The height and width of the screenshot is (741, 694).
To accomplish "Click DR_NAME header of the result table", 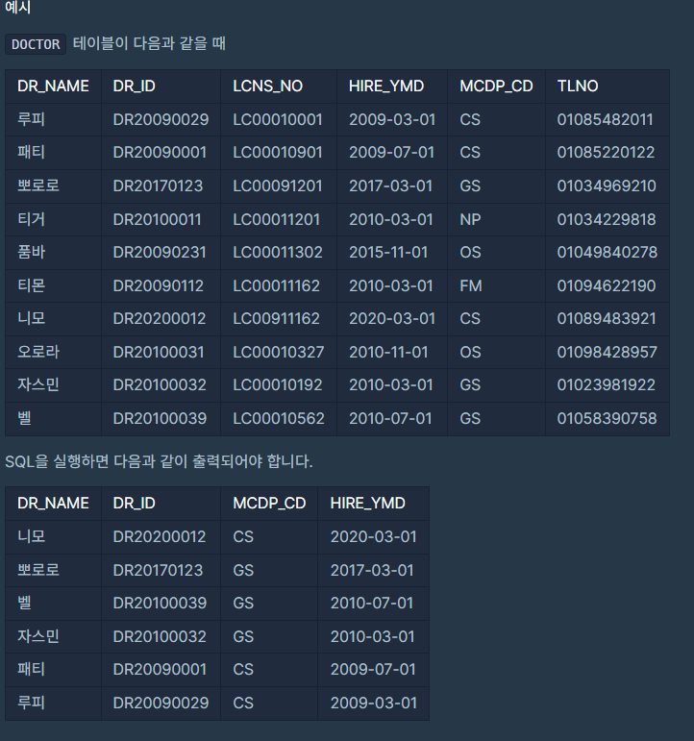I will 53,504.
